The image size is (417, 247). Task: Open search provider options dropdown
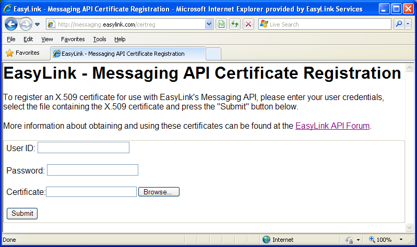pyautogui.click(x=408, y=24)
